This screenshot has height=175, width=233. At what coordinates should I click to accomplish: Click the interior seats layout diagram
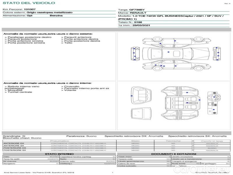(181, 103)
